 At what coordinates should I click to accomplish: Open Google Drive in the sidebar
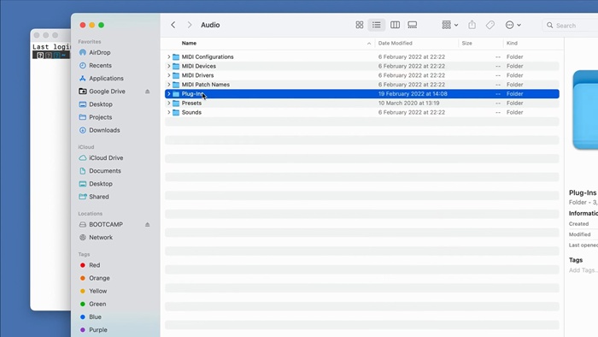[107, 92]
